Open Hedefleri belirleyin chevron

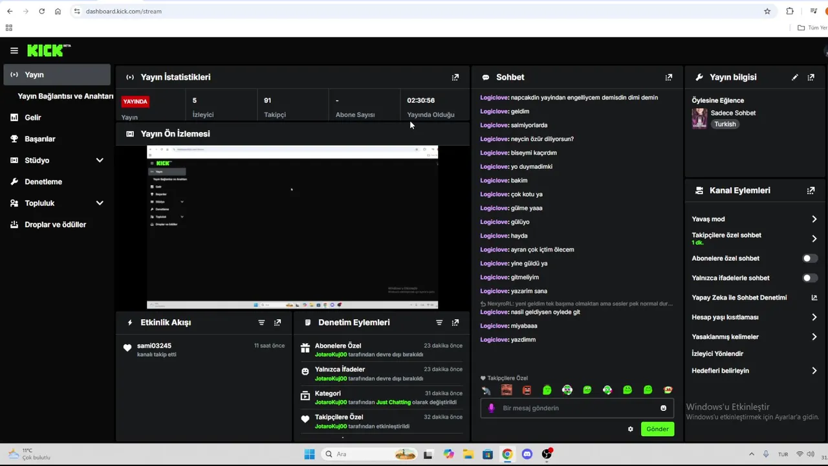(x=814, y=371)
